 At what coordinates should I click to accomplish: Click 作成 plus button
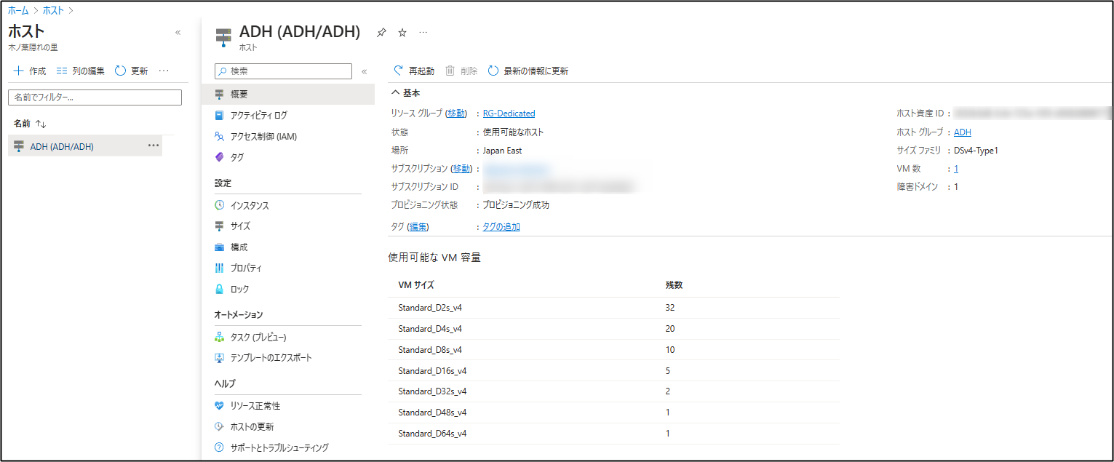coord(30,71)
